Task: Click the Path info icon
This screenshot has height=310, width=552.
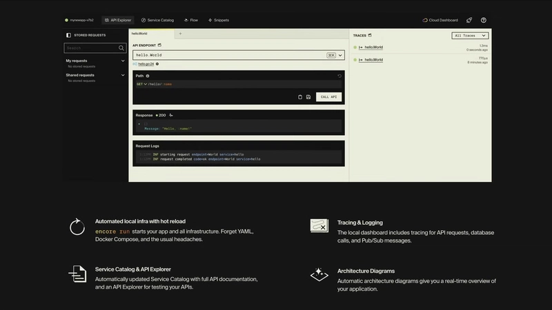Action: (x=148, y=76)
